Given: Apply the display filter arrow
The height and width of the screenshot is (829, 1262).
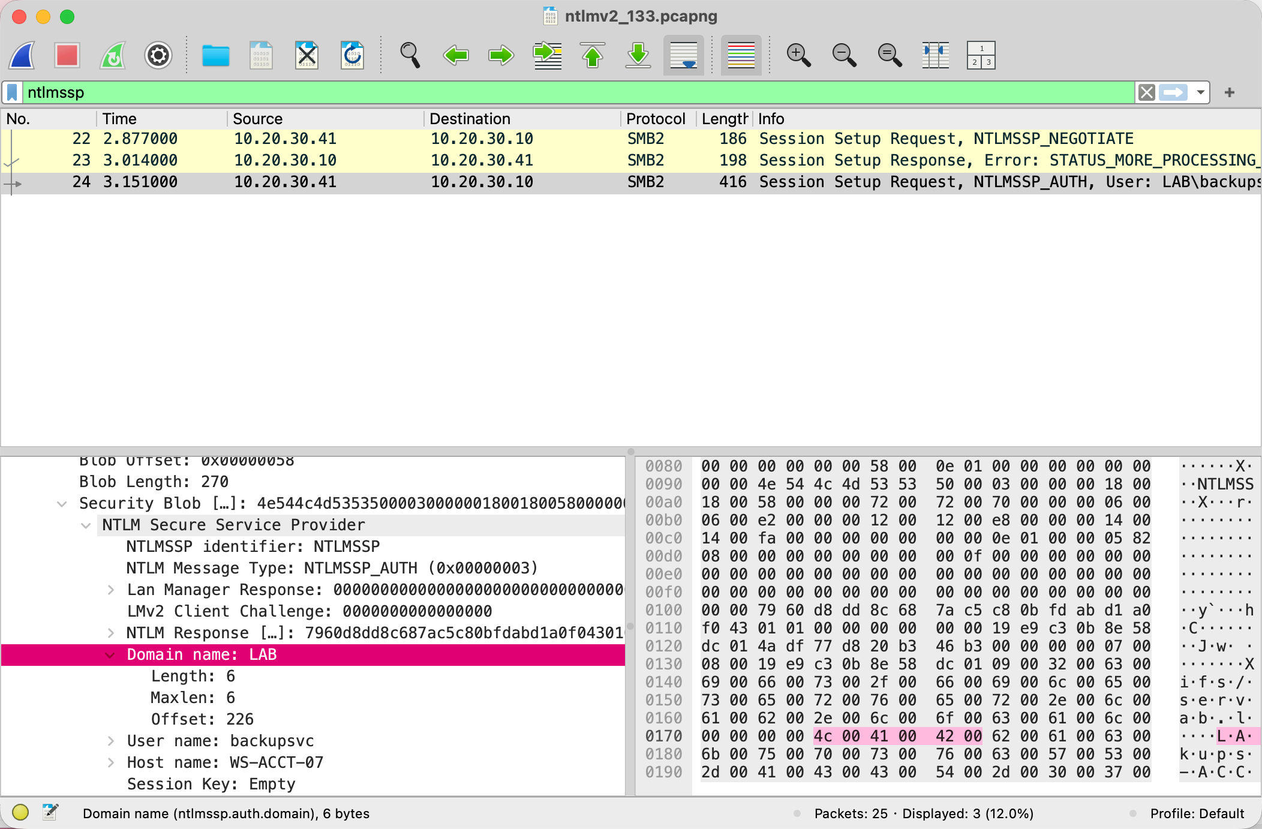Looking at the screenshot, I should click(x=1173, y=92).
